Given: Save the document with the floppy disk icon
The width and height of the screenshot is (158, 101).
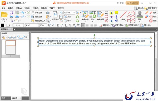Looking at the screenshot, I should pos(11,13).
